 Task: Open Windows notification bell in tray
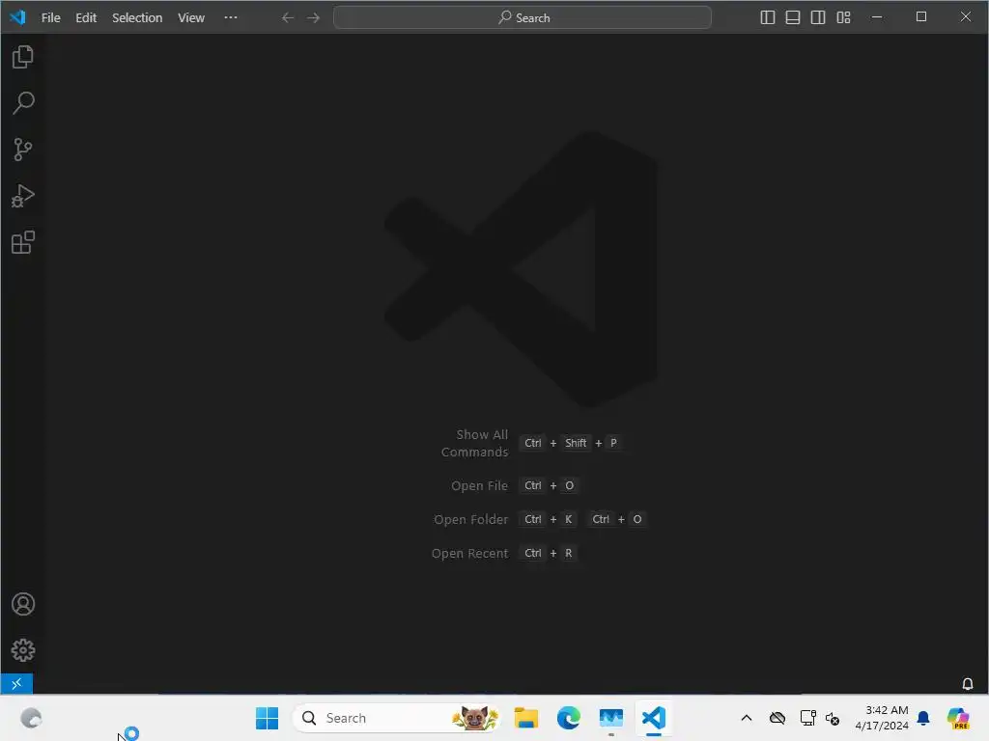[923, 718]
